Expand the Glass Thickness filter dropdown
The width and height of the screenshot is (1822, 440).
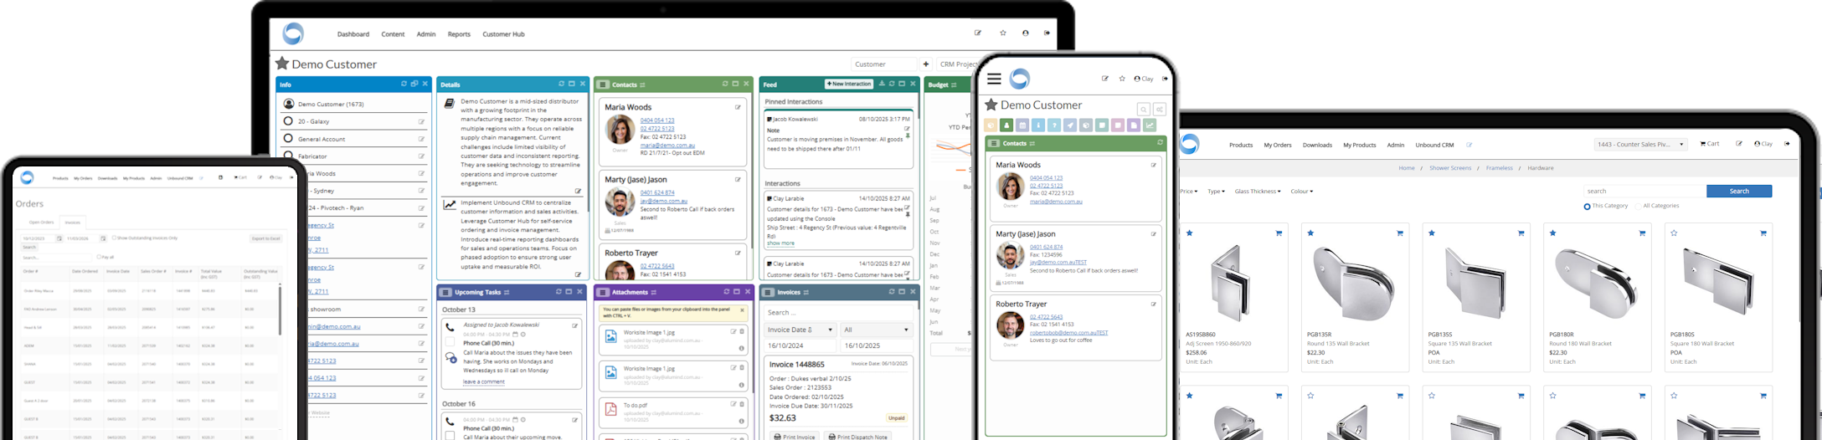pos(1257,192)
